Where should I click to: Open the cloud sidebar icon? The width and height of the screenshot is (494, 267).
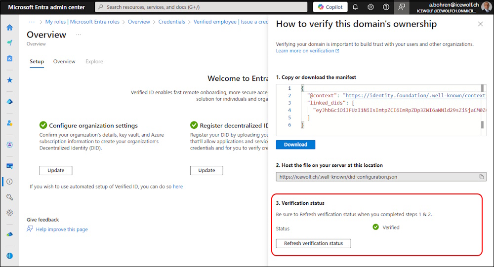[x=9, y=234]
